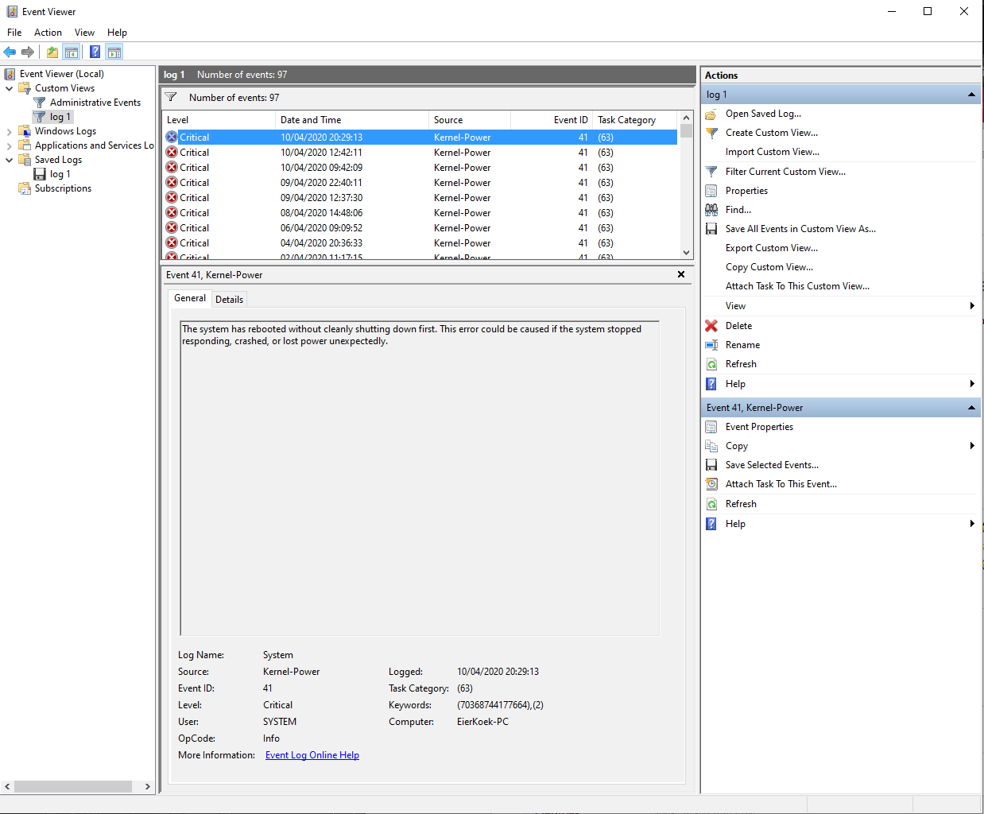Screen dimensions: 984x814
Task: Click the Save Selected Events floppy icon
Action: click(x=711, y=465)
